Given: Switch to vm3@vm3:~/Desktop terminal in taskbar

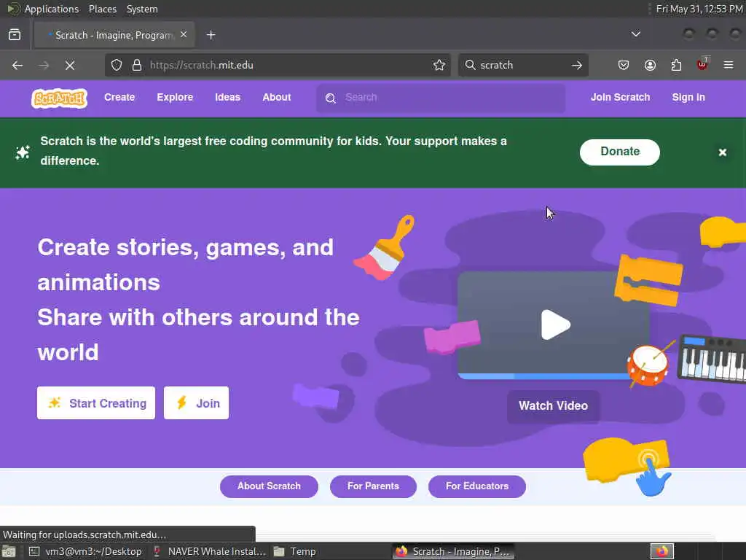Looking at the screenshot, I should click(x=86, y=551).
